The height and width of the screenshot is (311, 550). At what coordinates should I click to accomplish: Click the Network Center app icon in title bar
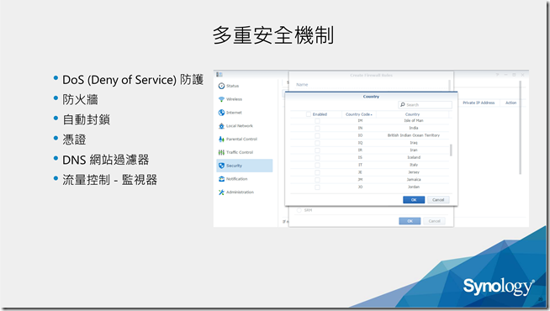click(x=219, y=74)
